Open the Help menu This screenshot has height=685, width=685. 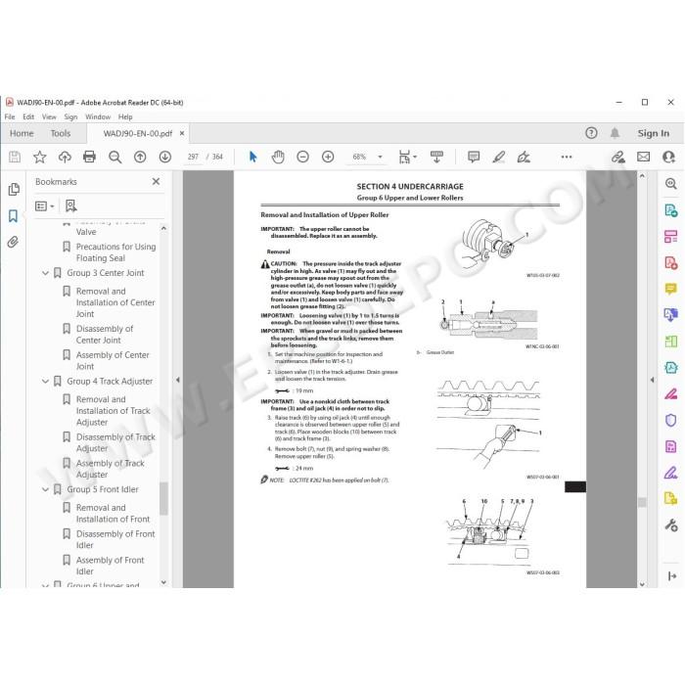[x=125, y=116]
